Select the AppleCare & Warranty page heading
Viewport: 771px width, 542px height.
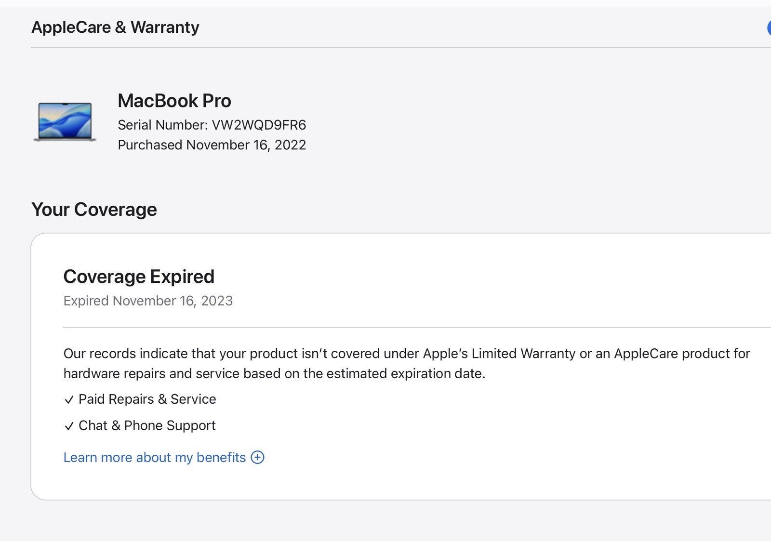point(115,27)
